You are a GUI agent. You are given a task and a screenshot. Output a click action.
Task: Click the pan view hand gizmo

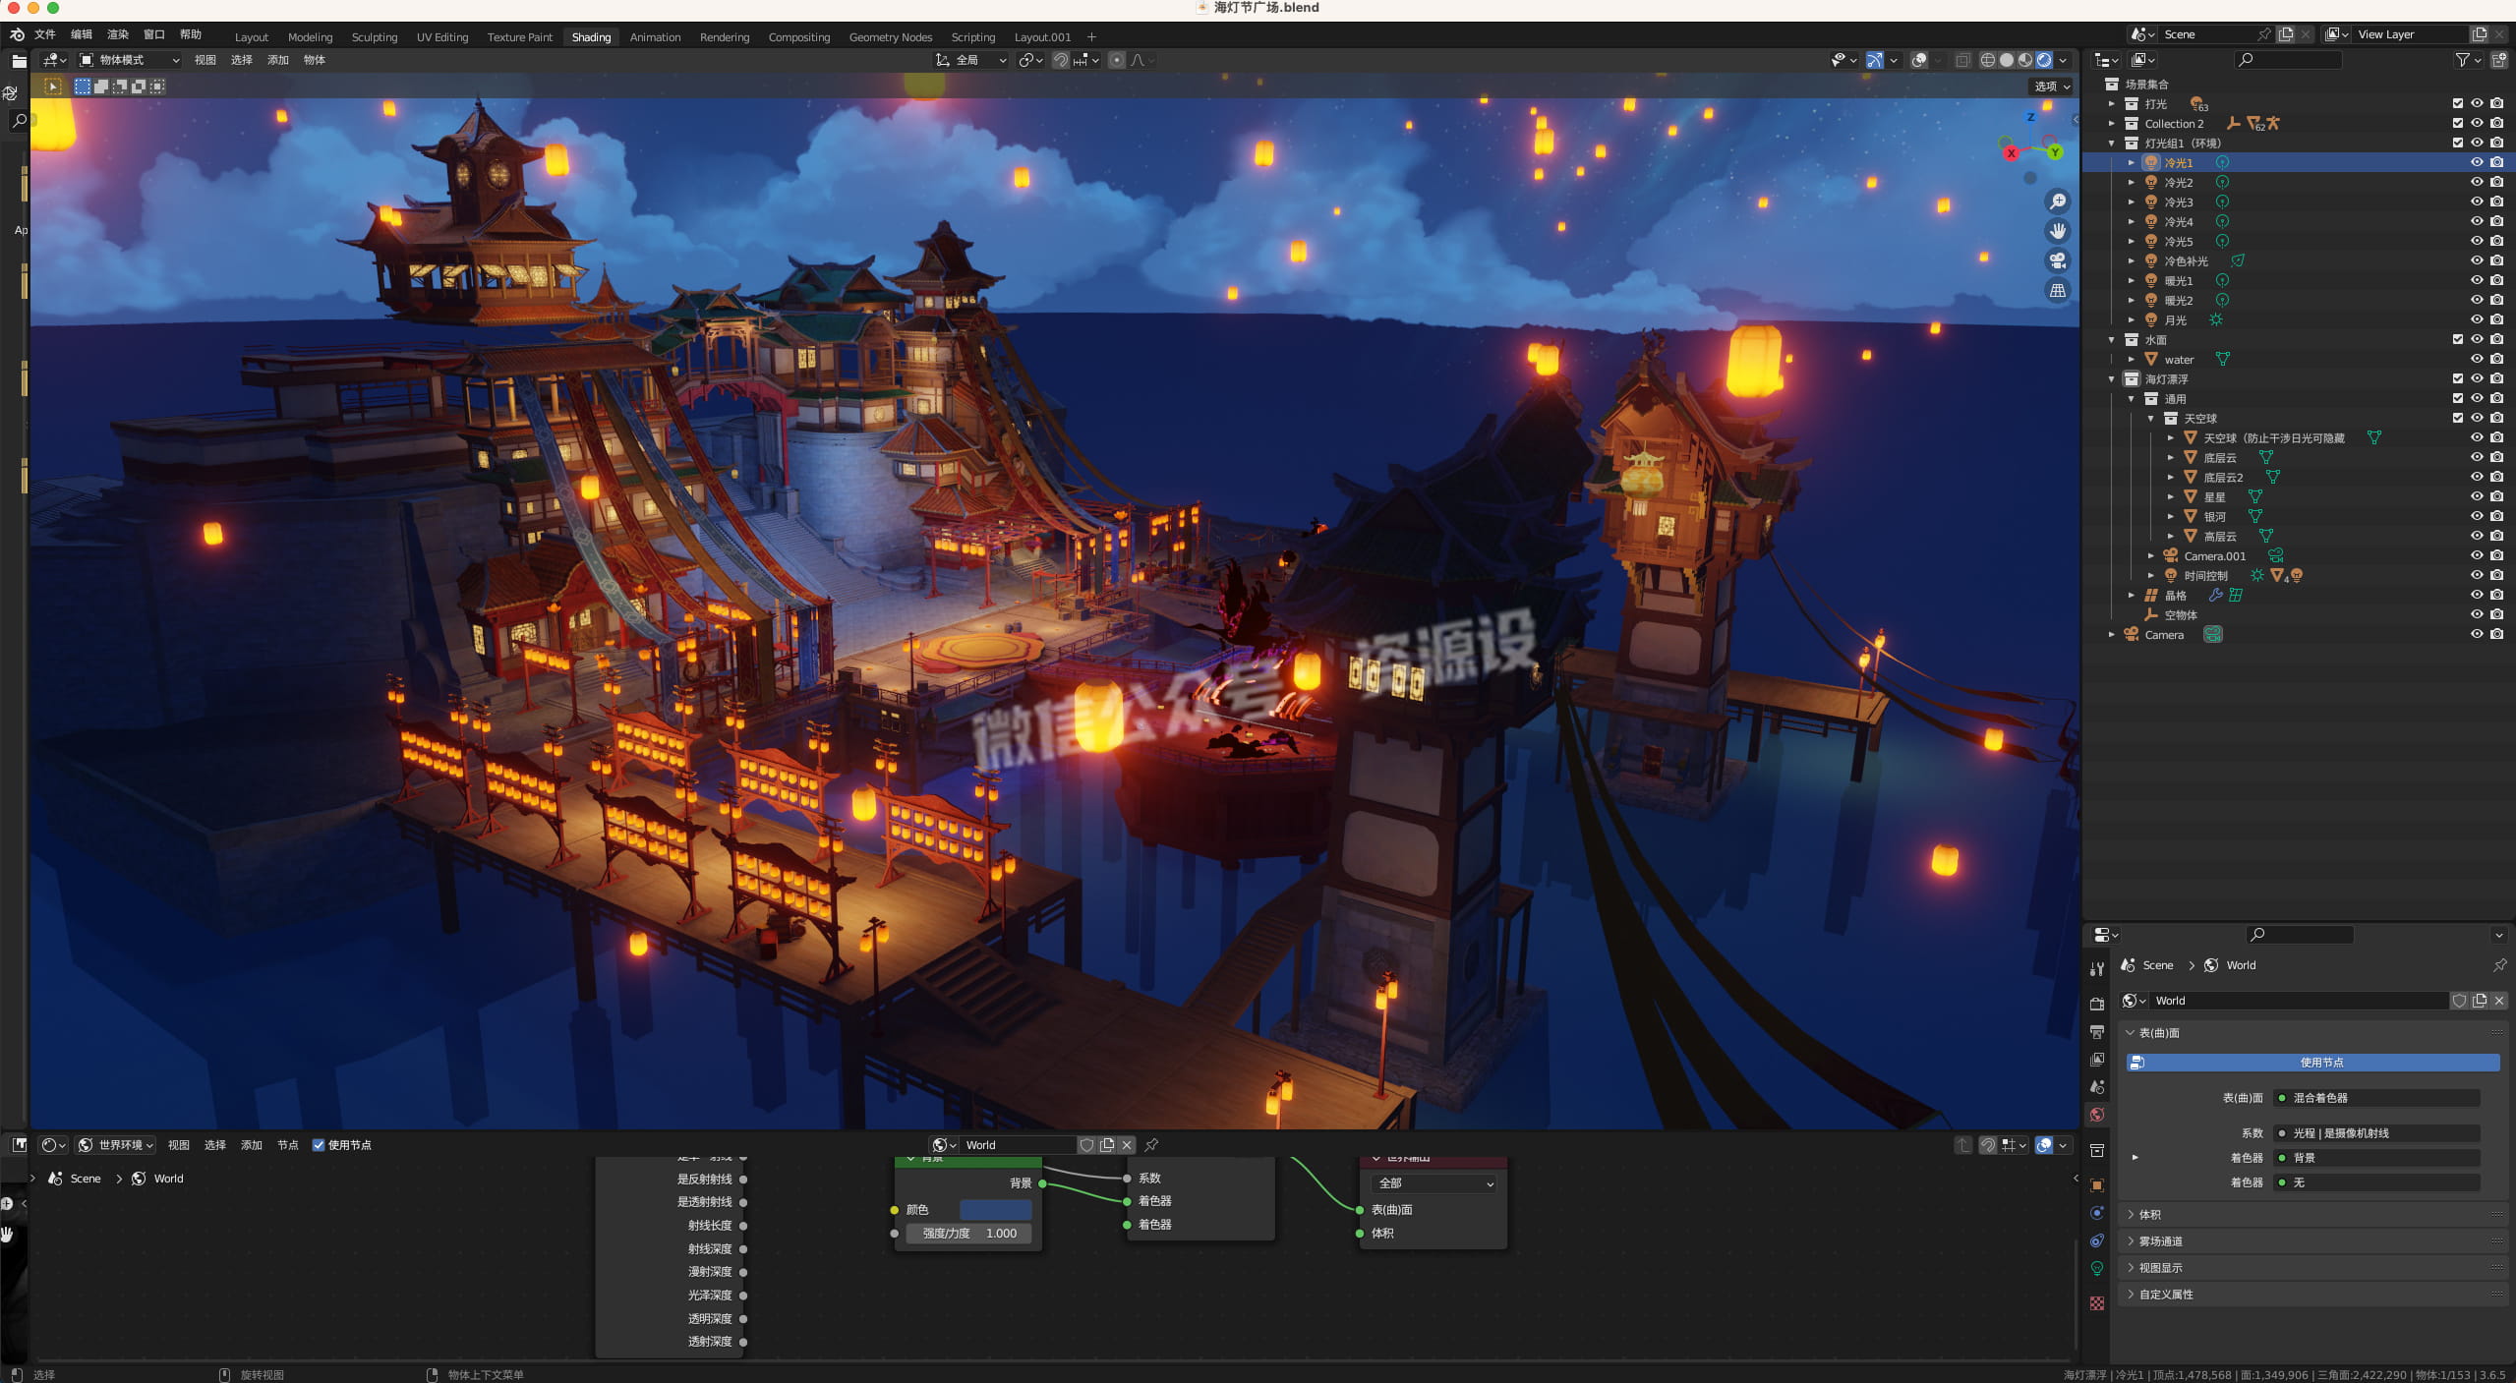[x=2057, y=231]
